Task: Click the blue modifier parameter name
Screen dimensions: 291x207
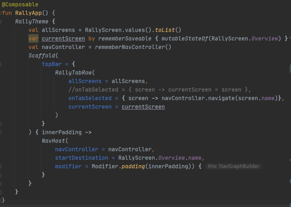Action: point(68,167)
